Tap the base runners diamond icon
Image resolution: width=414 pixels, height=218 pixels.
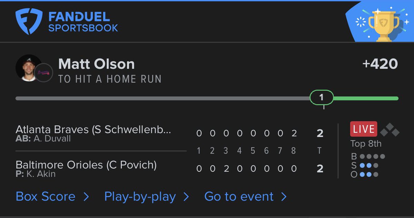click(x=389, y=129)
